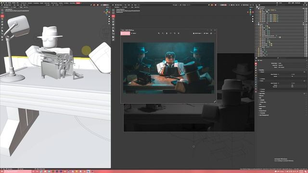Open Edit & Create in photo viewer
The height and width of the screenshot is (173, 308).
pyautogui.click(x=198, y=33)
